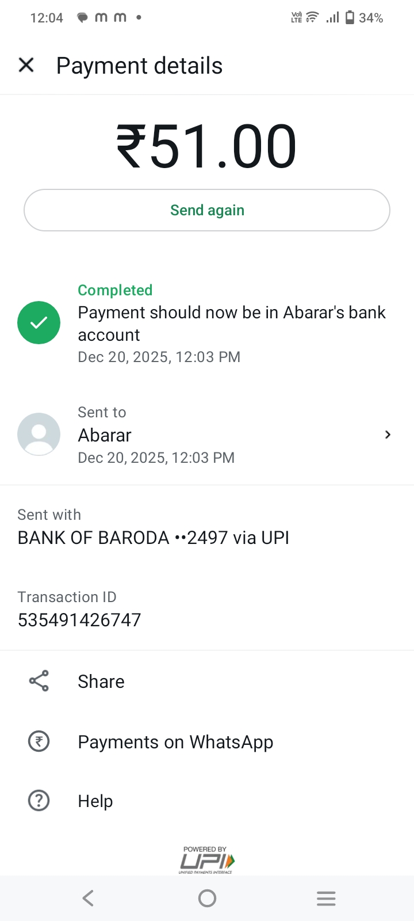
Task: Tap the Help question mark icon
Action: 39,801
